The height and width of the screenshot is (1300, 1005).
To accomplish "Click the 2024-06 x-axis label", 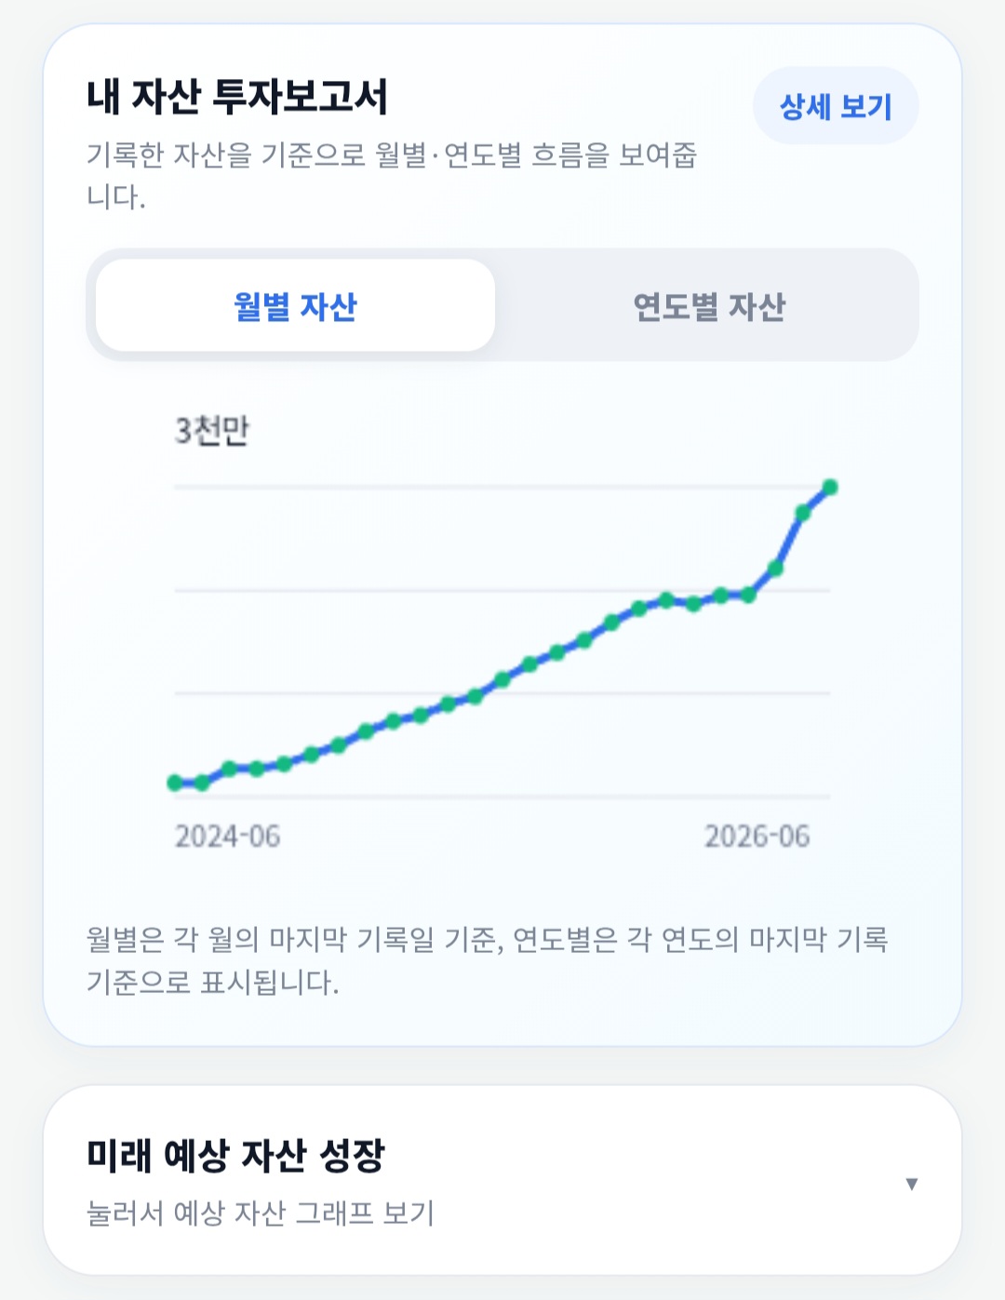I will 228,837.
